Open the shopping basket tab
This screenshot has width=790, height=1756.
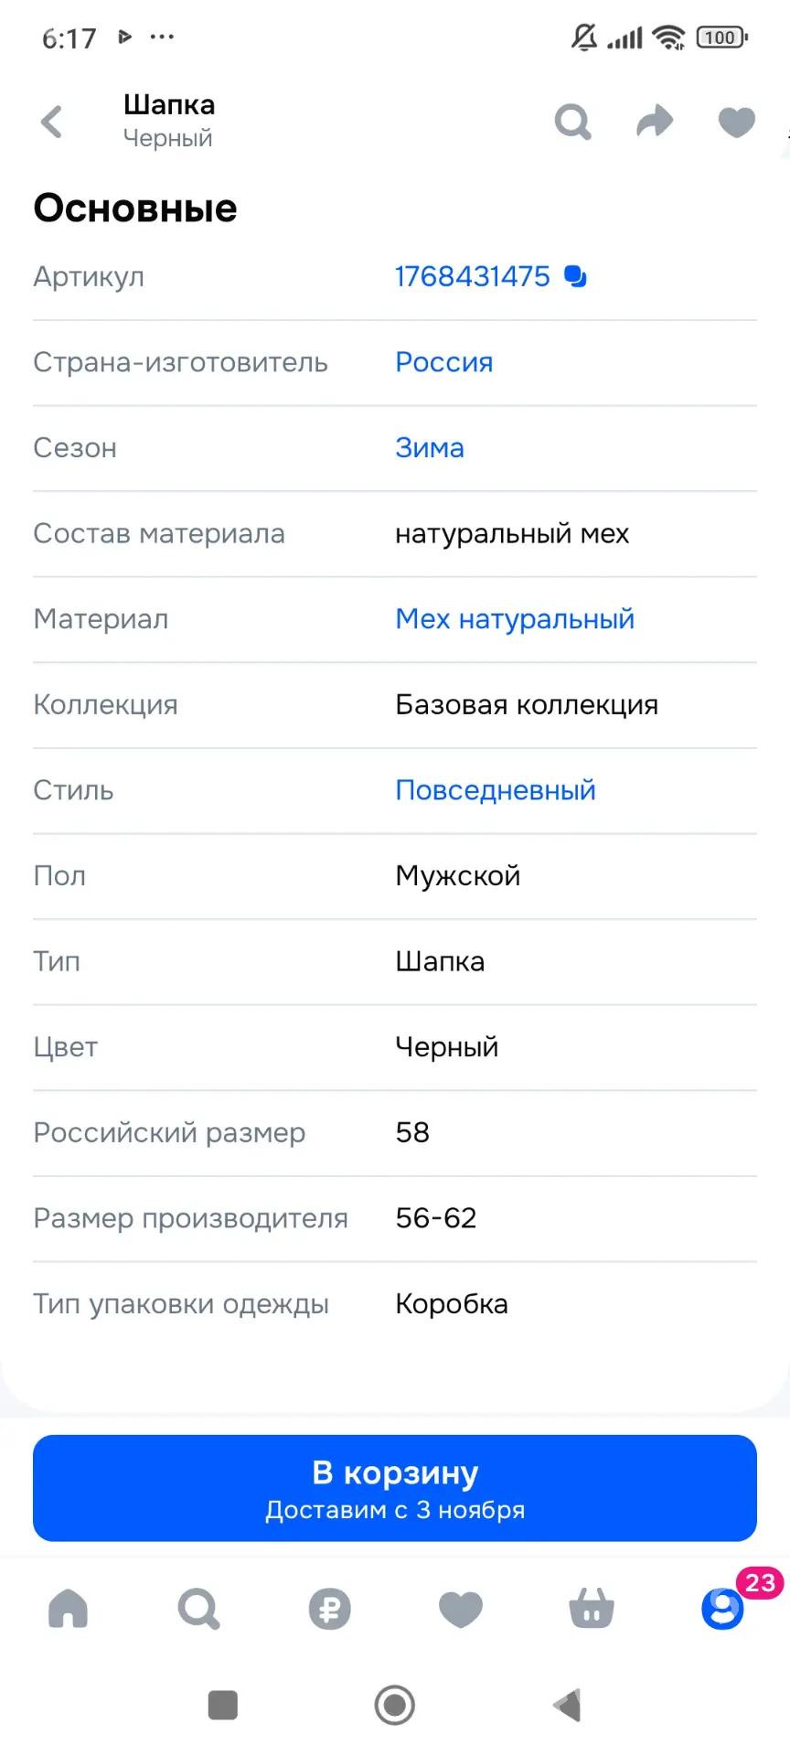coord(592,1609)
